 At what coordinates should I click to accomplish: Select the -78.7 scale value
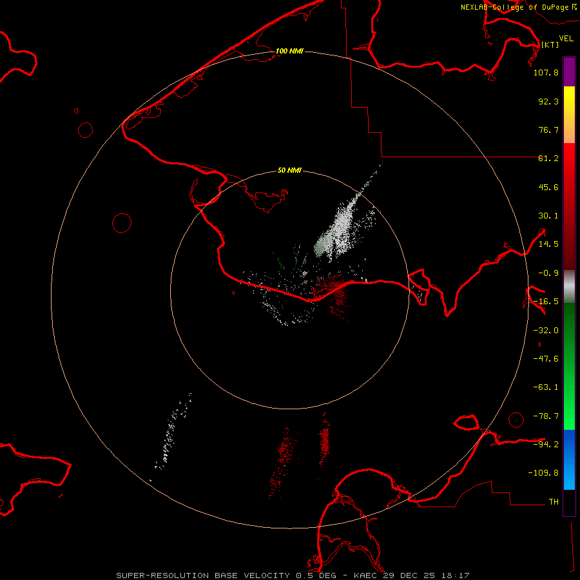pos(546,416)
